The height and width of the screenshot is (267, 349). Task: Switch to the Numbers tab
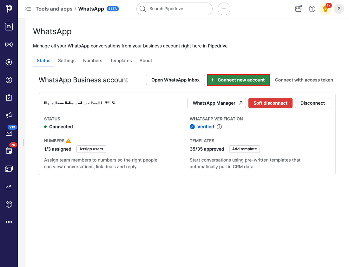(93, 61)
